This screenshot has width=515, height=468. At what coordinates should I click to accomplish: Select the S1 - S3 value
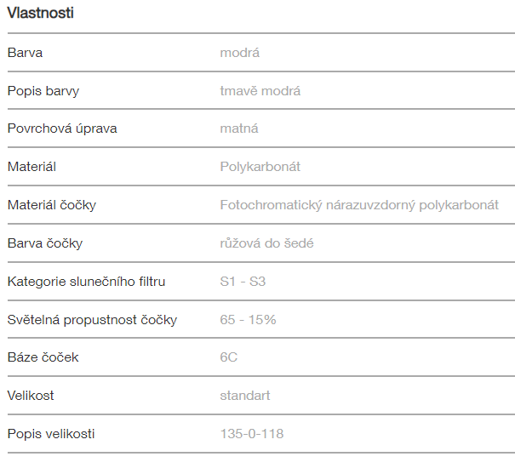coord(243,281)
